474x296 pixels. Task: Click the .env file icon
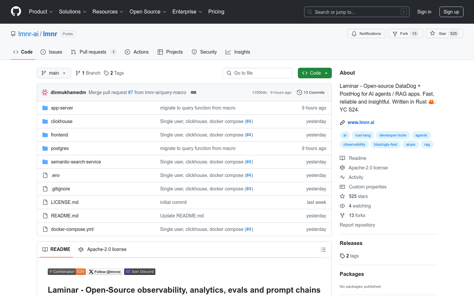click(x=45, y=175)
